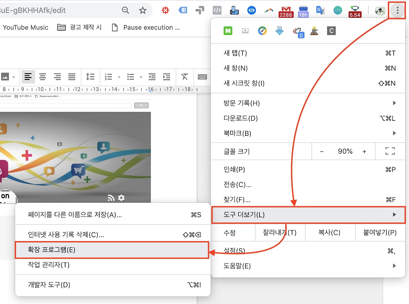The image size is (409, 304).
Task: Click the green circular m extension icon
Action: coord(337,10)
